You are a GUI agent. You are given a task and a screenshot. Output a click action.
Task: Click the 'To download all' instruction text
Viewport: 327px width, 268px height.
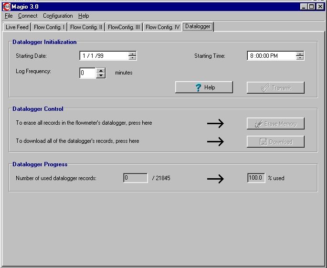tap(77, 141)
